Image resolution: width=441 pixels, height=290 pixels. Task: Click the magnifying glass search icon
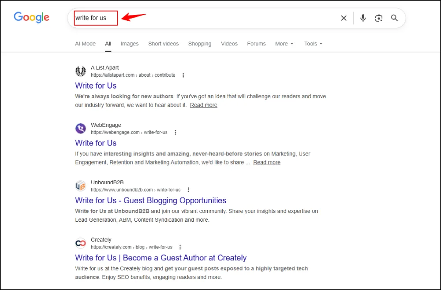pyautogui.click(x=394, y=18)
